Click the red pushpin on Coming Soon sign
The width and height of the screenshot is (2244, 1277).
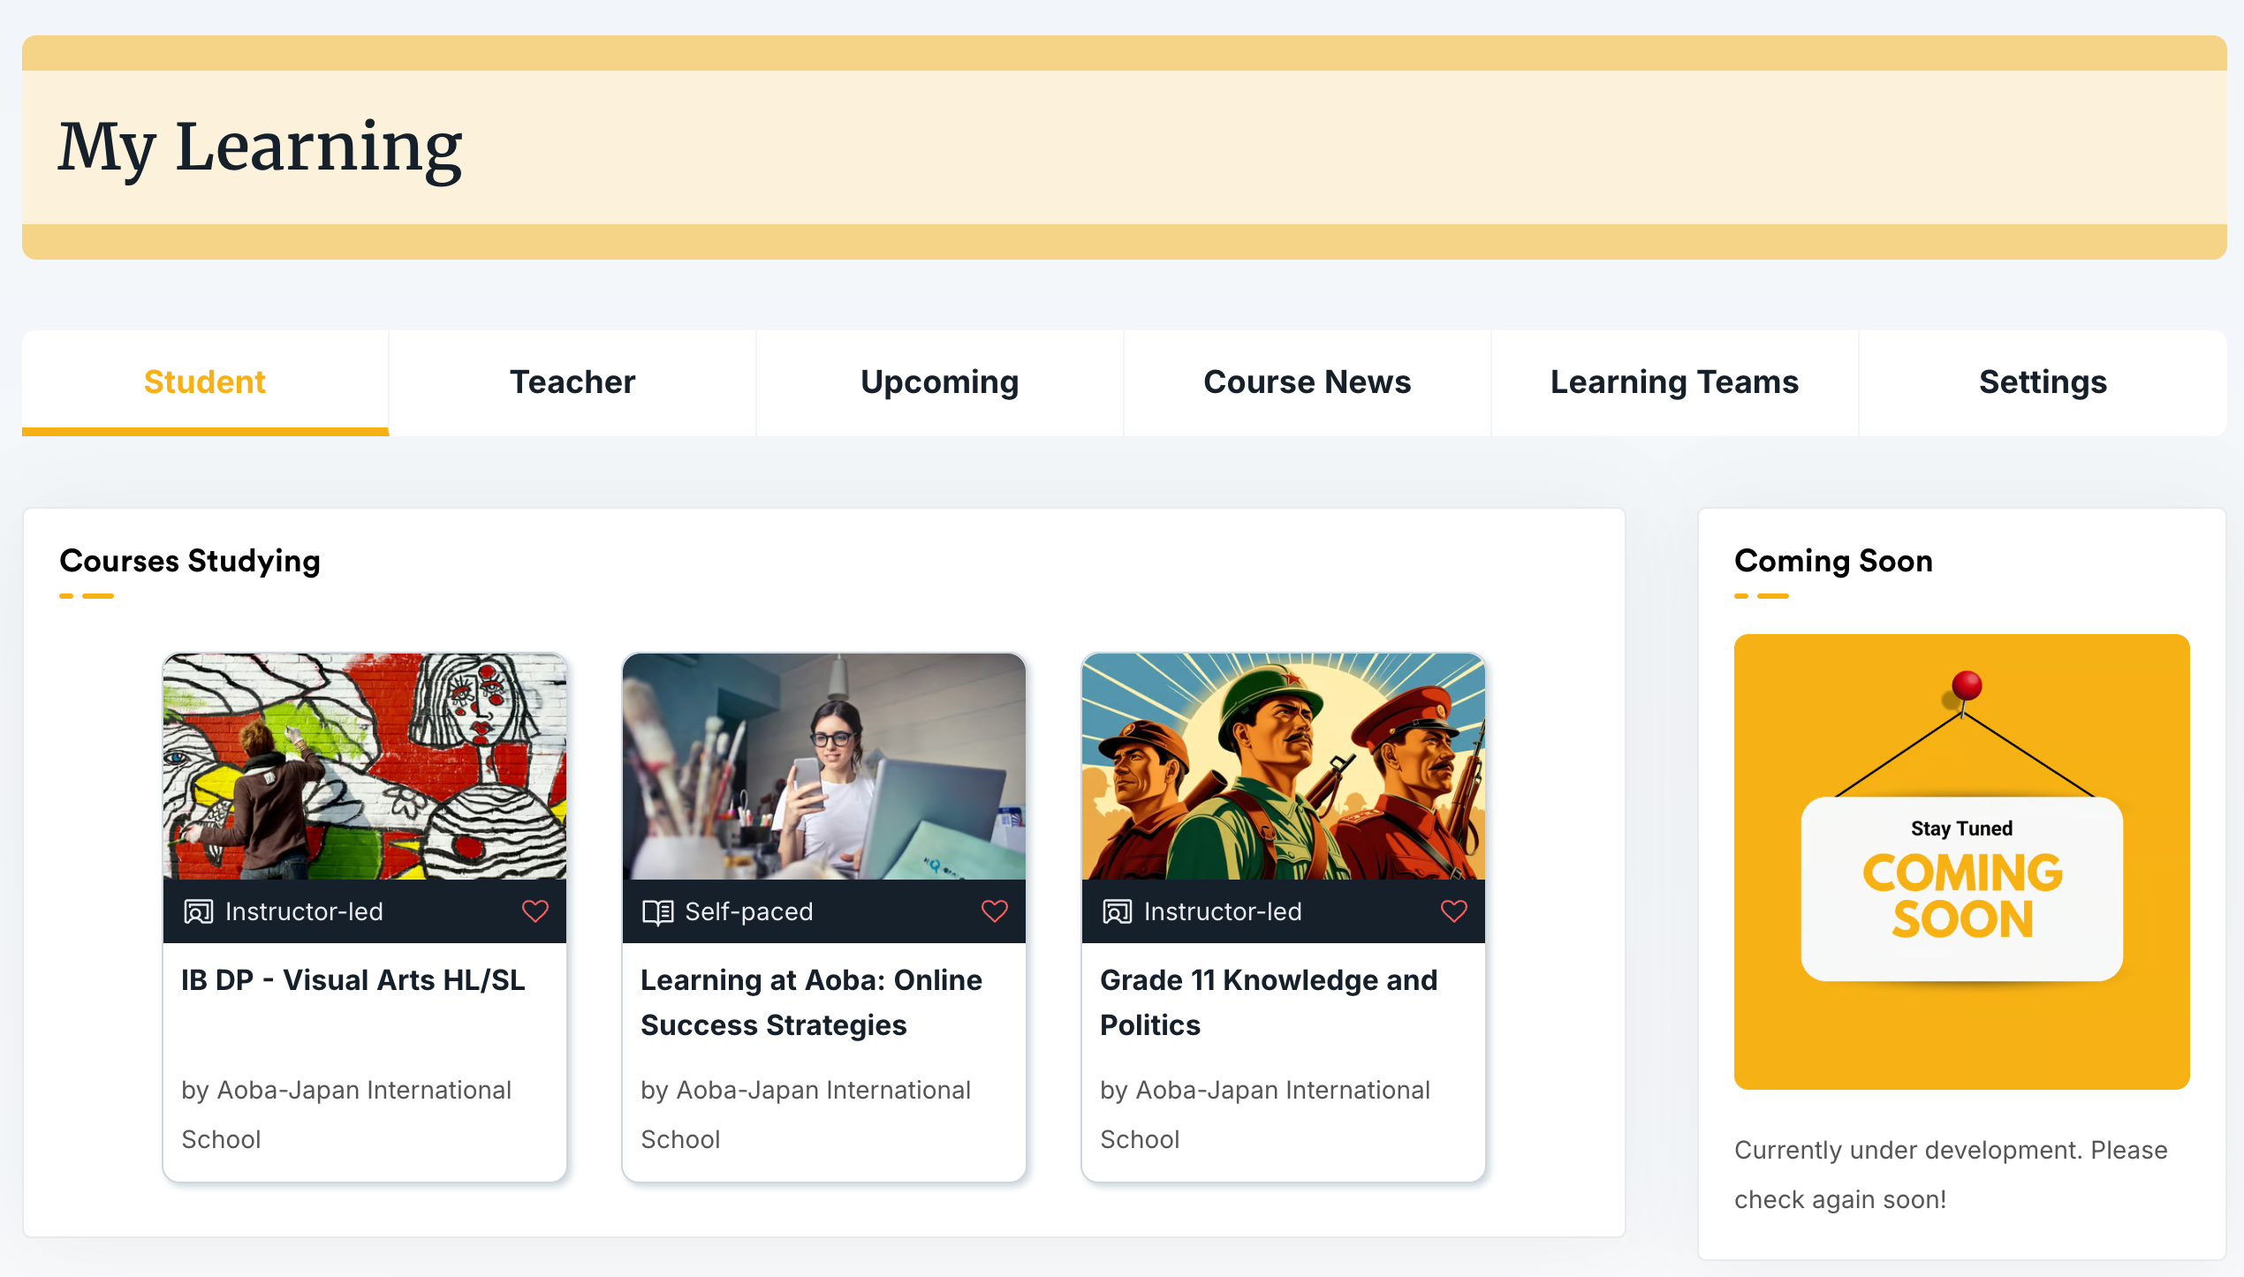(x=1967, y=685)
